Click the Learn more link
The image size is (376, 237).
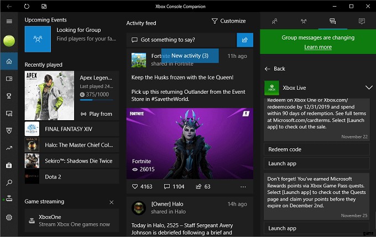pos(318,47)
